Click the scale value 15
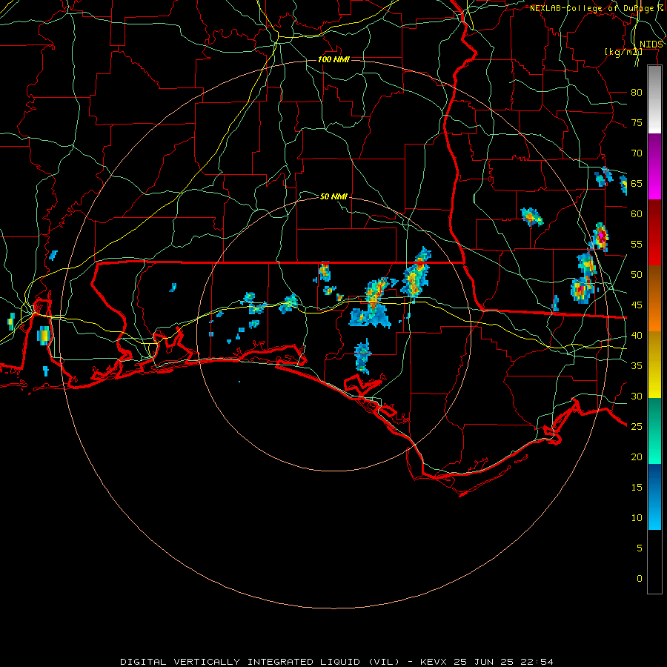Viewport: 667px width, 667px height. (637, 488)
